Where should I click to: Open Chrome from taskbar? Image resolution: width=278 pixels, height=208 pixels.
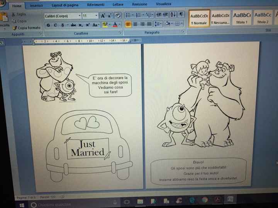205,200
